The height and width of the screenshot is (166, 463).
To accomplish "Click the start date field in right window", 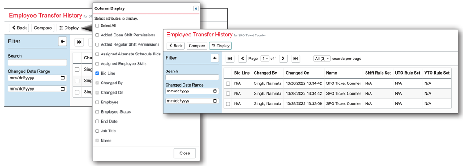I will (x=192, y=91).
